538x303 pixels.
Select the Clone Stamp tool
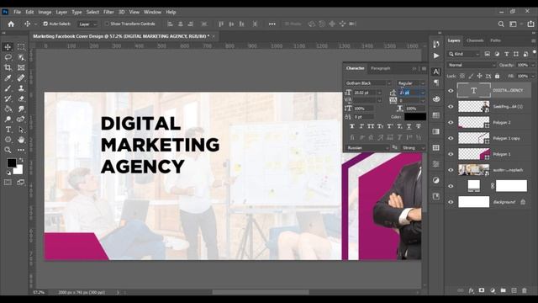point(21,88)
